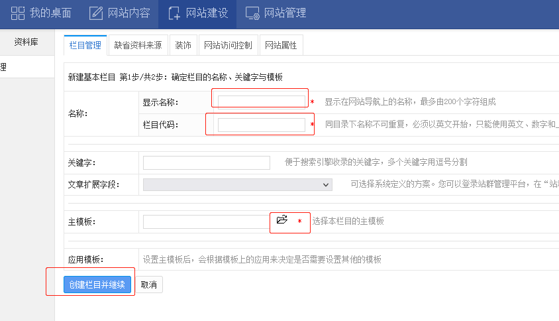Expand the 文章扩展字段 dropdown
Screen dimensions: 559x321
coord(237,184)
